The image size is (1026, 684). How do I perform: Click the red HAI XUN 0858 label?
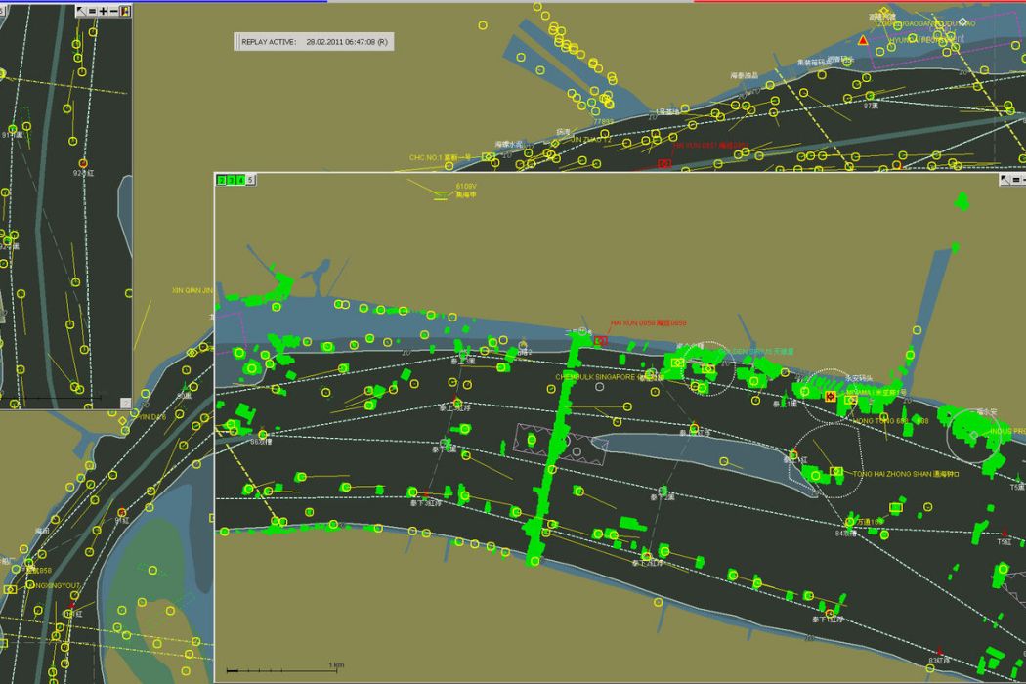649,322
